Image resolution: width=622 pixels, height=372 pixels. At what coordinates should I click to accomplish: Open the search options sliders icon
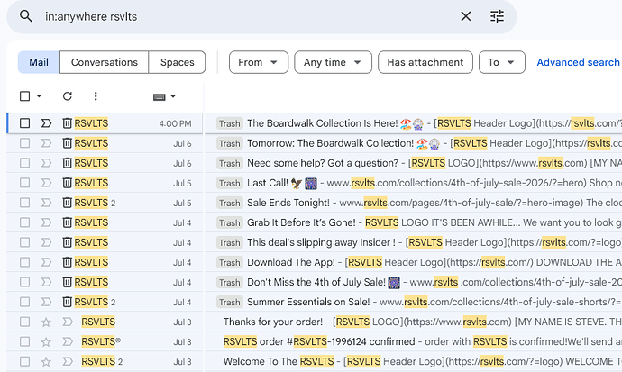497,16
